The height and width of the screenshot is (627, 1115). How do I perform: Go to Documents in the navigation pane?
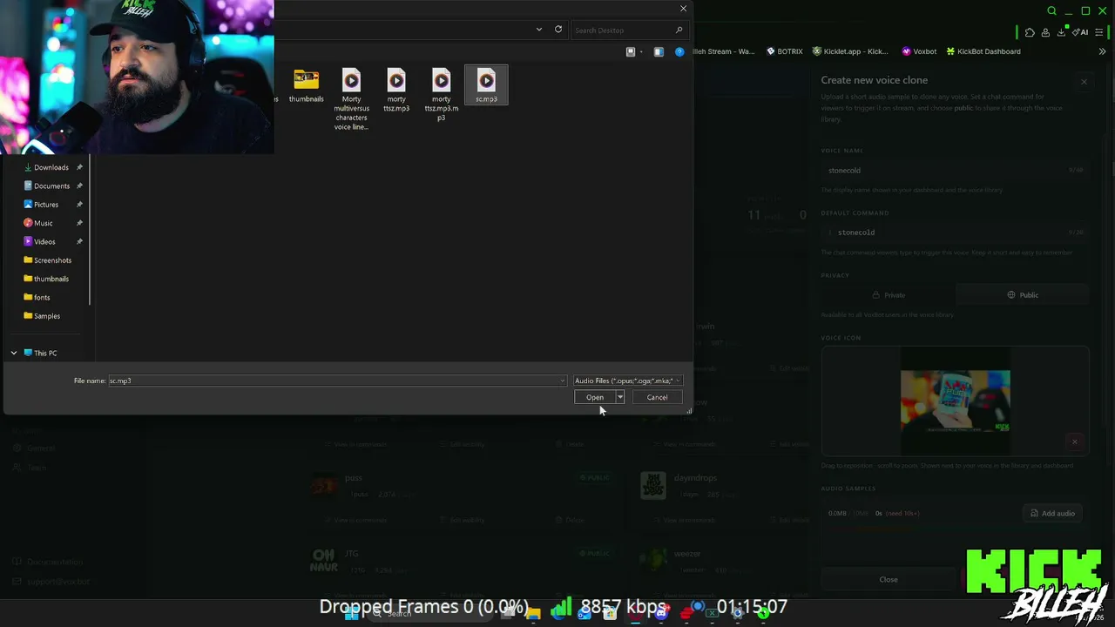tap(51, 185)
